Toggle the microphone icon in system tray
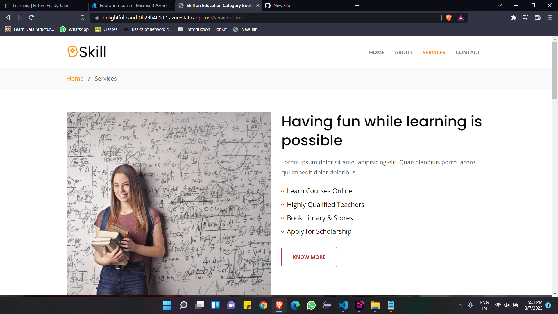Viewport: 558px width, 314px height. click(471, 305)
